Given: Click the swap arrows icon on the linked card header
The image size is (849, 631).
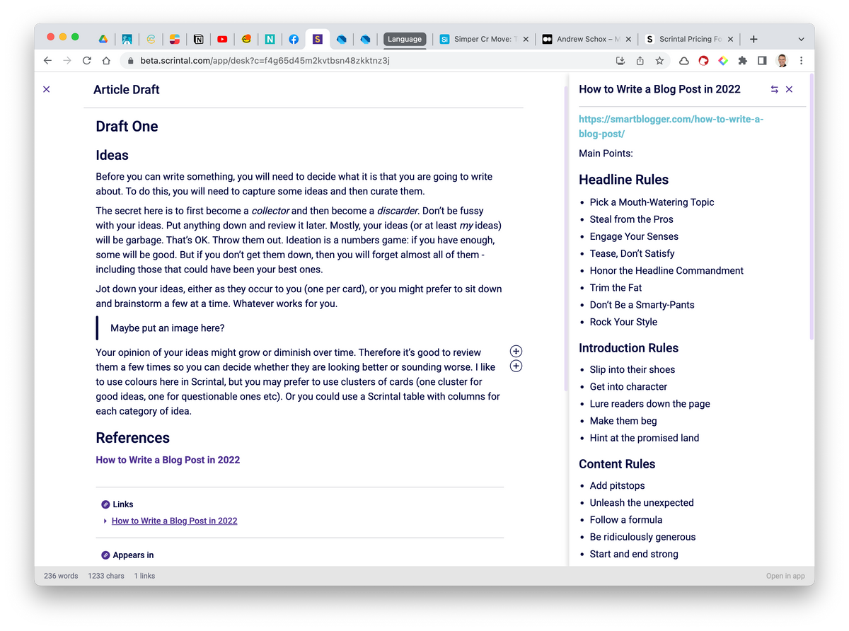Looking at the screenshot, I should (x=774, y=89).
